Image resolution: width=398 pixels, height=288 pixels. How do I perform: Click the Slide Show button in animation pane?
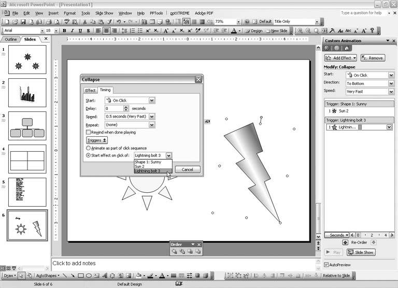tap(361, 252)
